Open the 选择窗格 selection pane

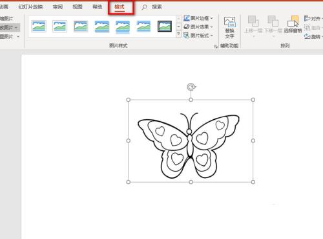(x=293, y=25)
